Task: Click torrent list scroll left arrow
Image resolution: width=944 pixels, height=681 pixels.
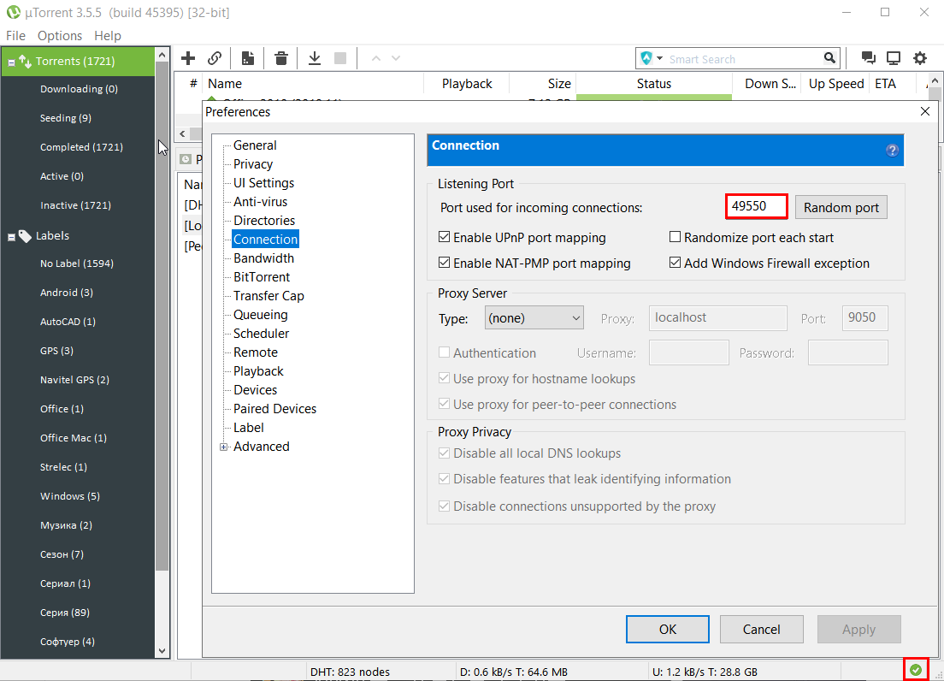Action: [x=182, y=133]
